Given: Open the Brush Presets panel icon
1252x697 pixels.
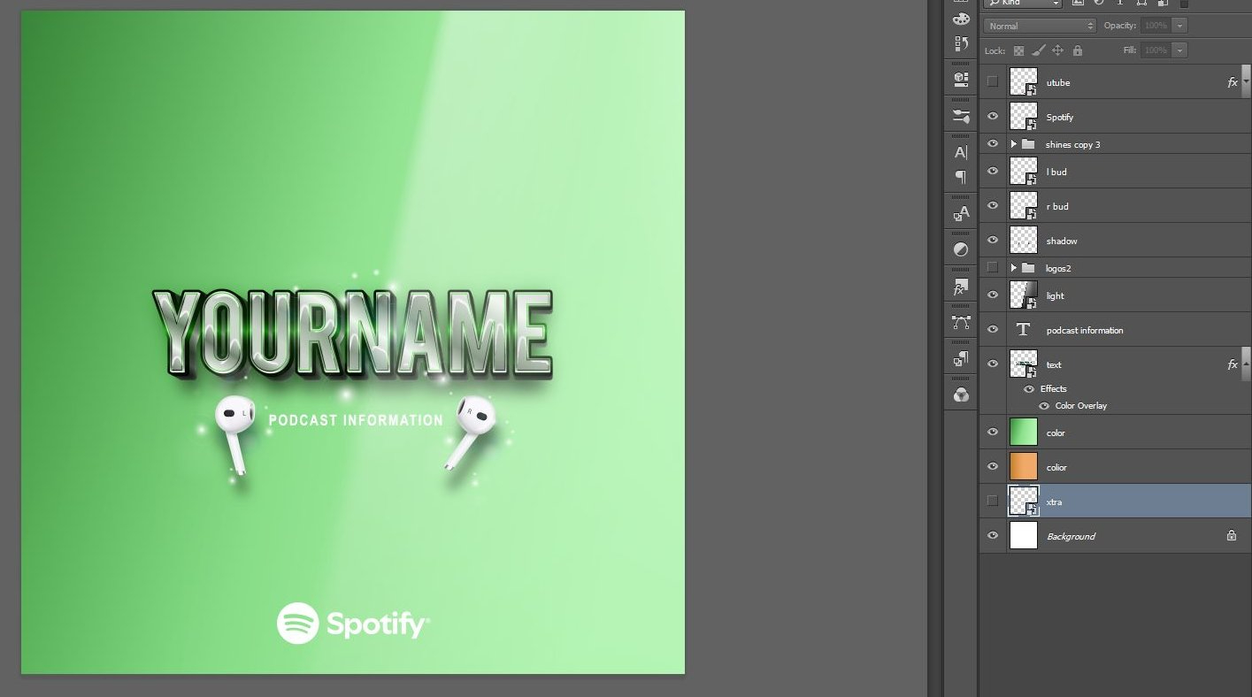Looking at the screenshot, I should pos(961,116).
